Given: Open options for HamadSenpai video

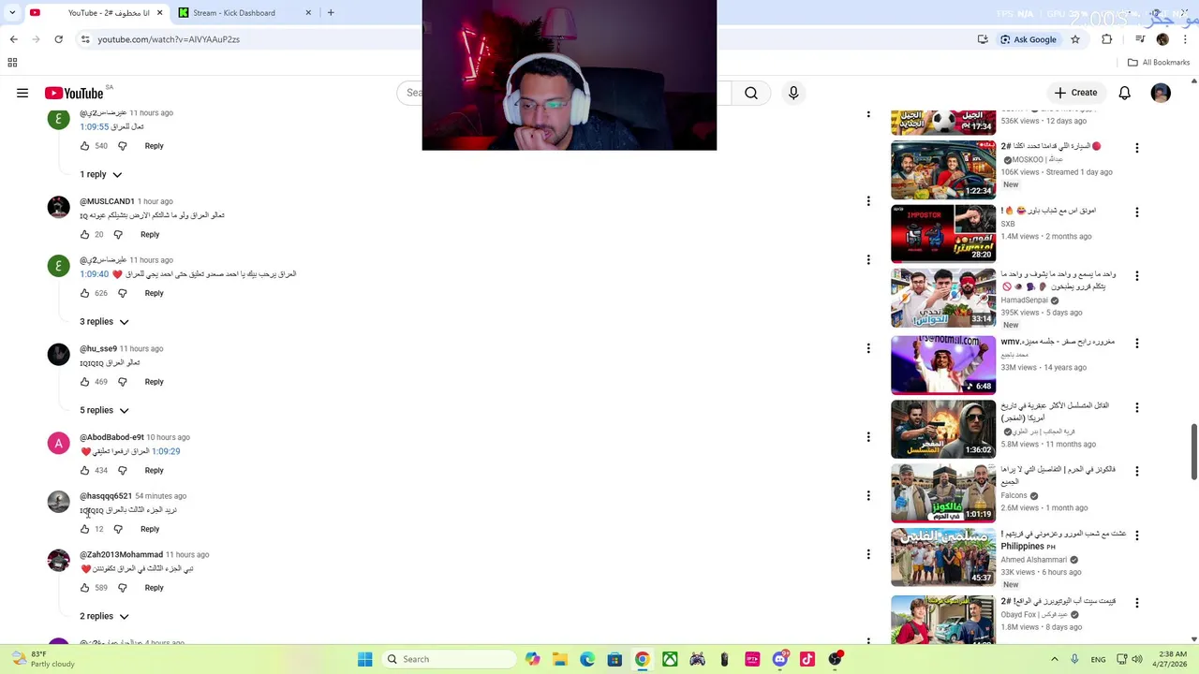Looking at the screenshot, I should 1137,276.
